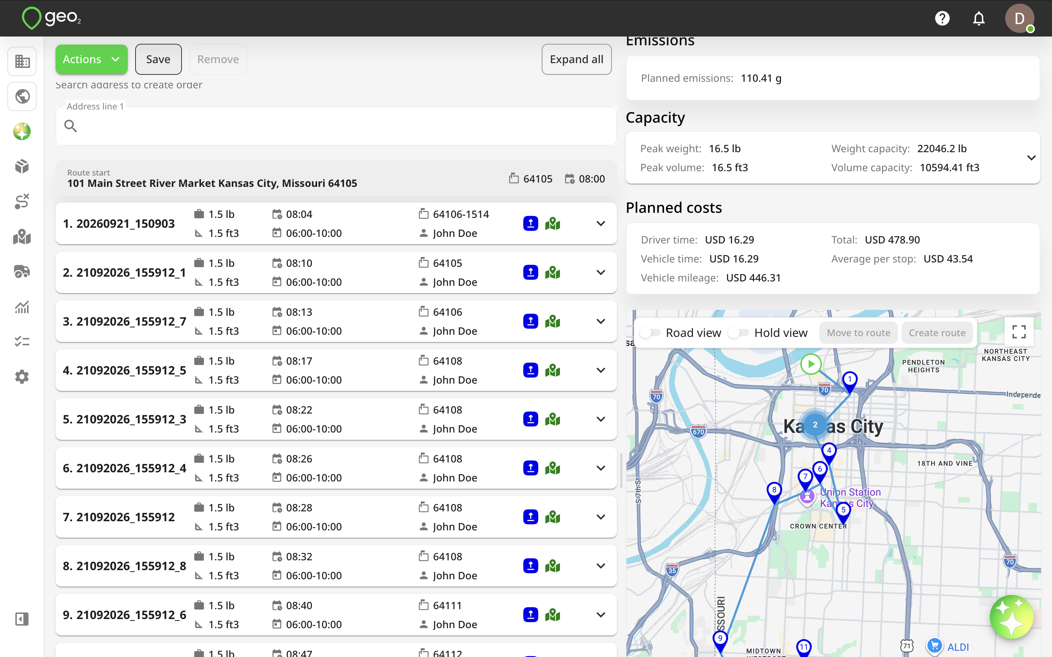Open the green sparkle assistant button
1052x657 pixels.
(1011, 616)
